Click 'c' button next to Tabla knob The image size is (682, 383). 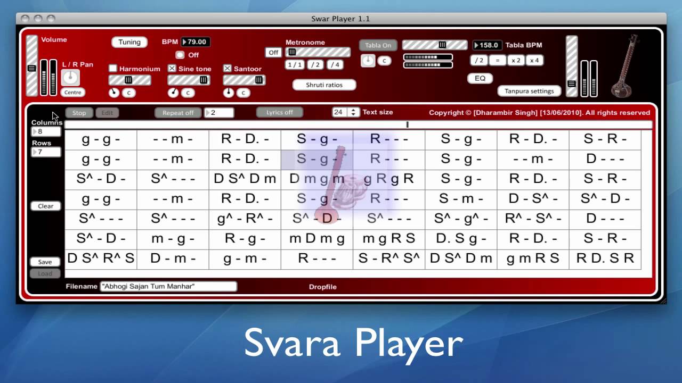pyautogui.click(x=384, y=61)
